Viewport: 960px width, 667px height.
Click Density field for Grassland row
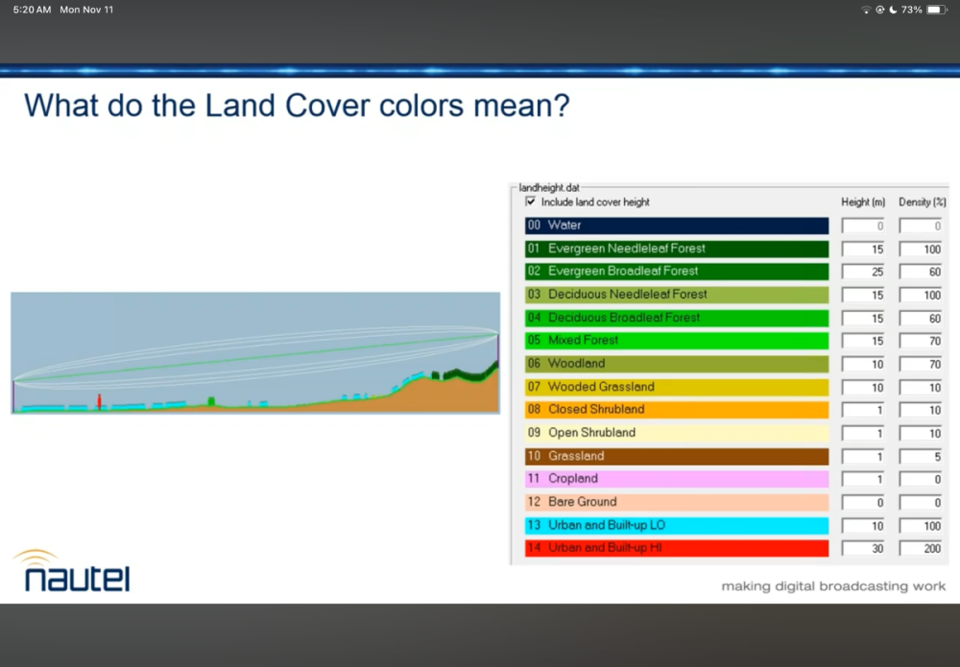tap(921, 456)
